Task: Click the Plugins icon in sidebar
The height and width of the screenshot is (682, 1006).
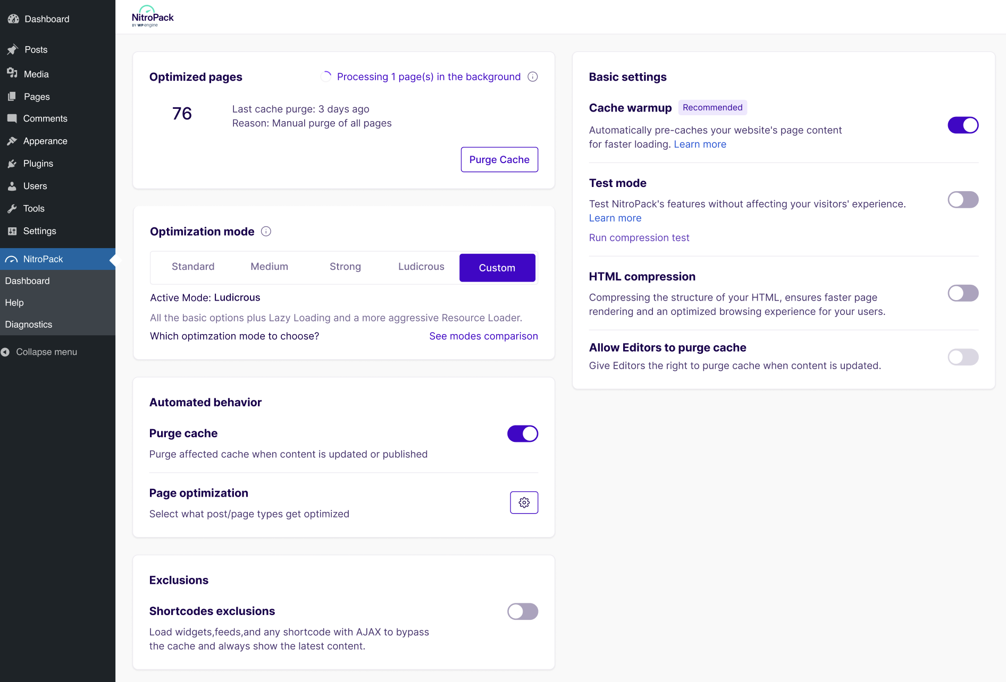Action: [x=12, y=164]
